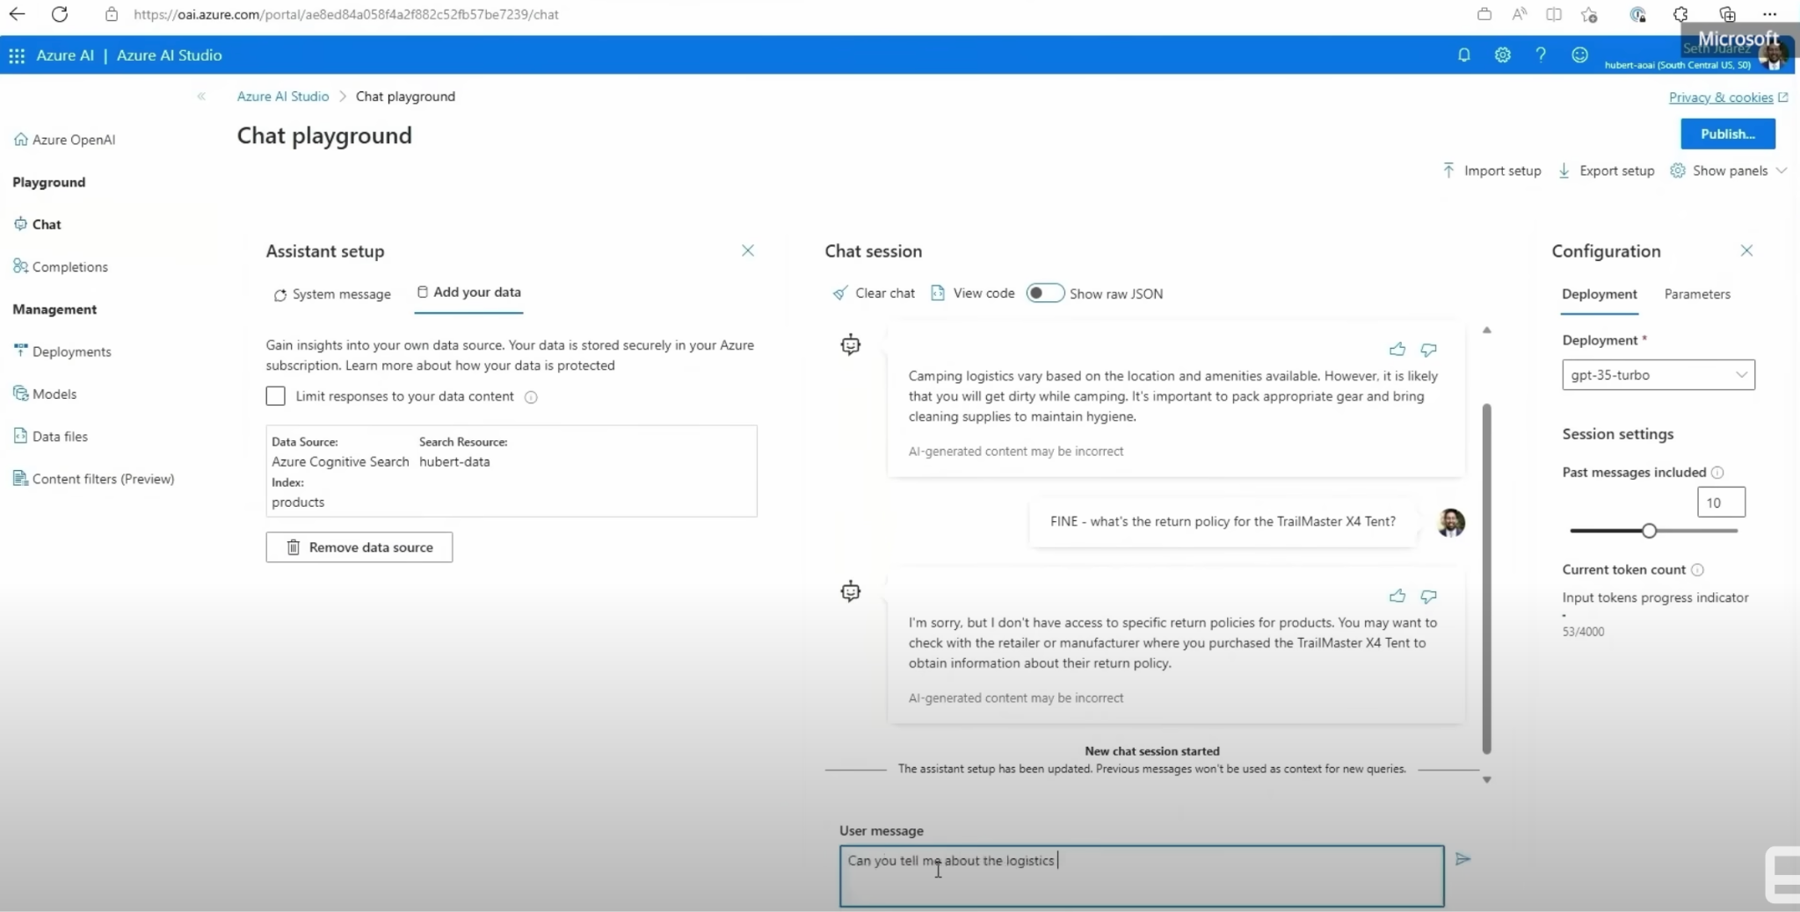
Task: Dislike the return policy response
Action: (x=1428, y=597)
